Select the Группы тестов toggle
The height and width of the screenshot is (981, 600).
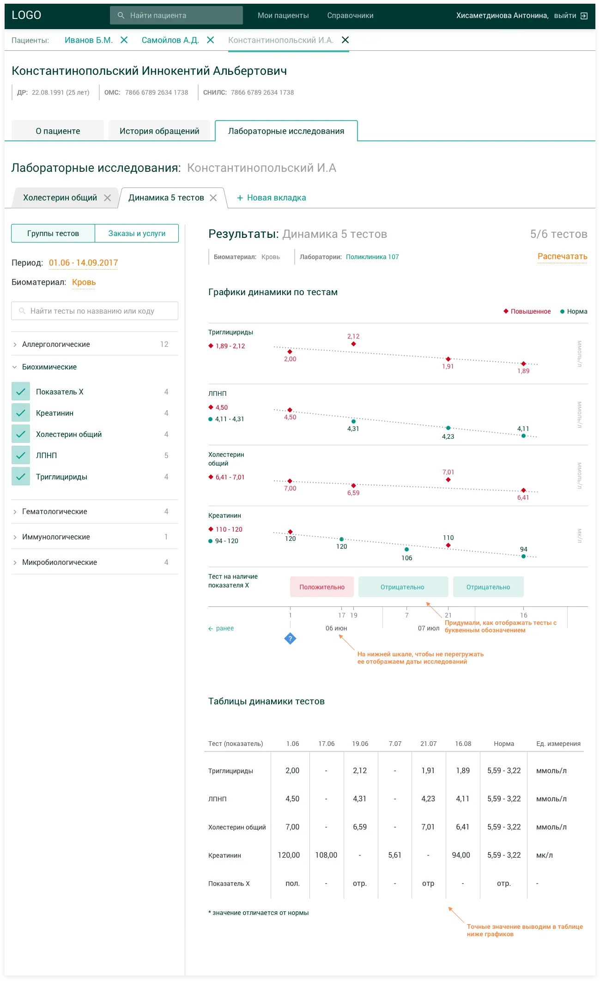coord(53,233)
